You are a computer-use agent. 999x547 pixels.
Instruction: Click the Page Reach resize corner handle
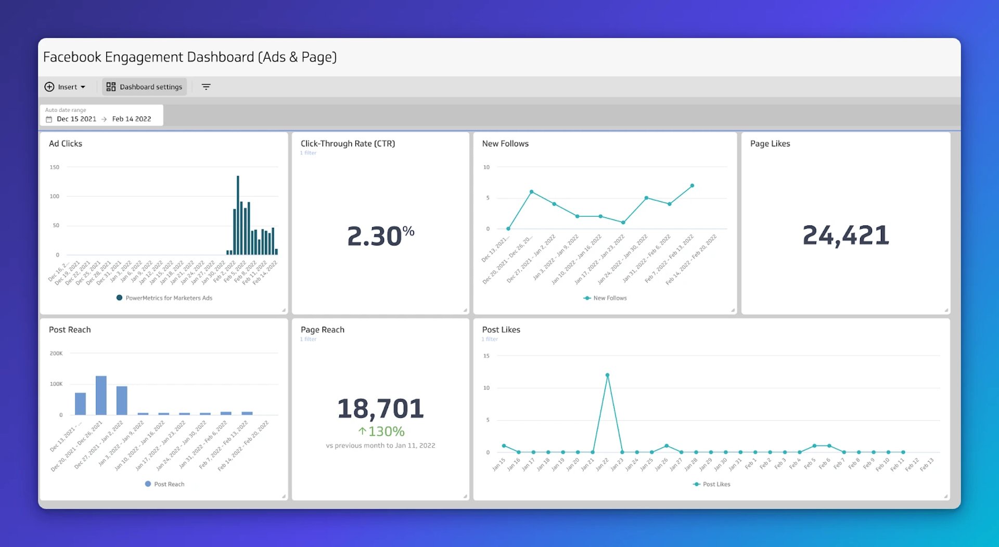465,497
